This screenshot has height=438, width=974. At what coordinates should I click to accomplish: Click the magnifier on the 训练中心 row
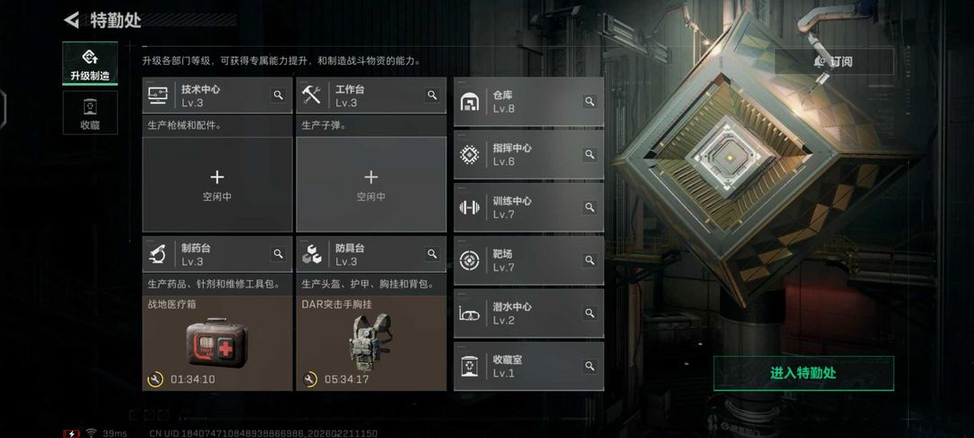coord(590,207)
